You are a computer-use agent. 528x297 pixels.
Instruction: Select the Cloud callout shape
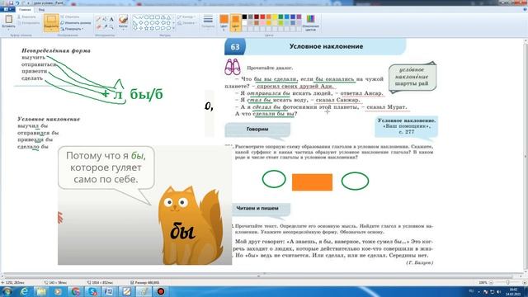tap(168, 28)
